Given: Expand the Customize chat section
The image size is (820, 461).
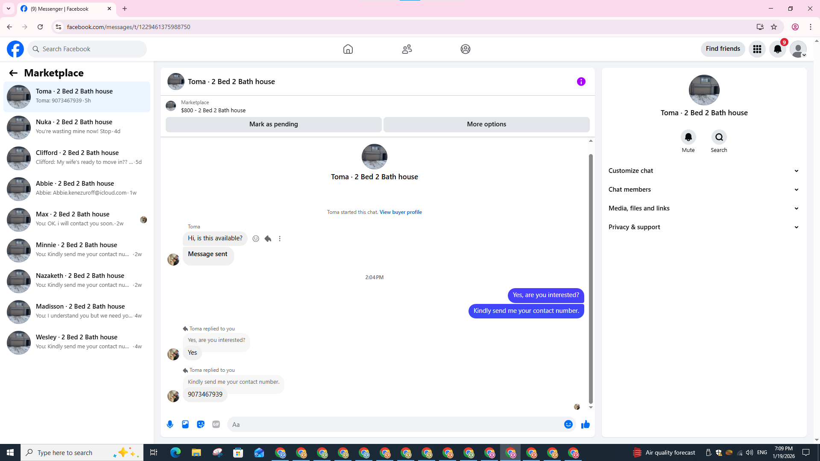Looking at the screenshot, I should point(703,171).
